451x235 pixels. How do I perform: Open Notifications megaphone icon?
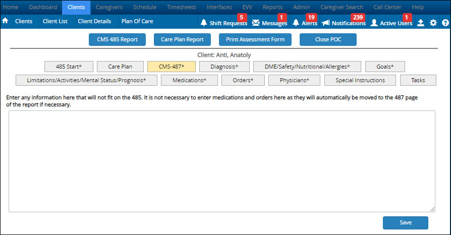pos(325,23)
